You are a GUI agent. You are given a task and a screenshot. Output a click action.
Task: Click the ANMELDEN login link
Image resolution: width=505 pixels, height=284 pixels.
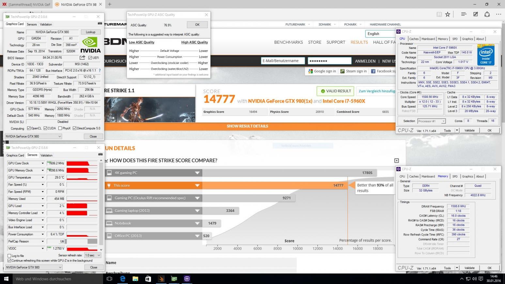(x=365, y=61)
